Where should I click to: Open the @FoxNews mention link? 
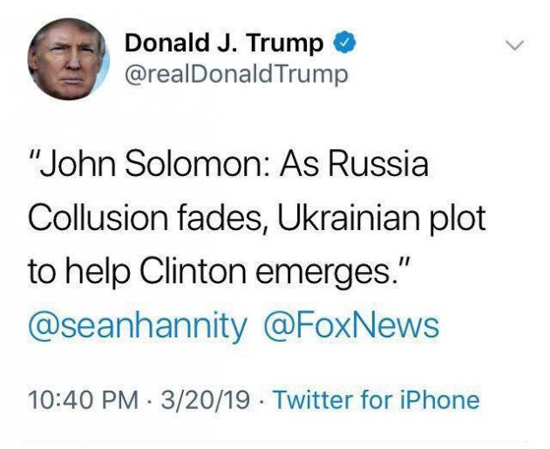pos(353,326)
